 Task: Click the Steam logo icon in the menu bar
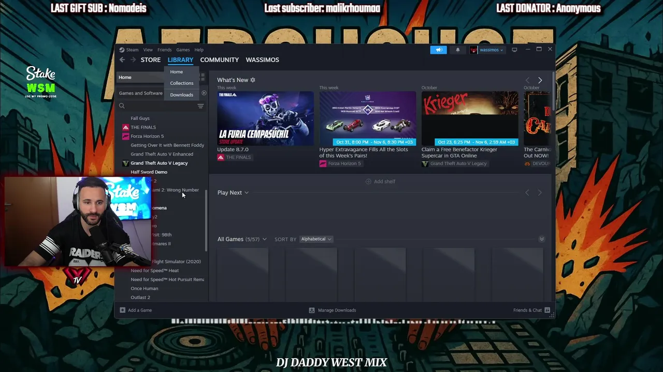[122, 50]
